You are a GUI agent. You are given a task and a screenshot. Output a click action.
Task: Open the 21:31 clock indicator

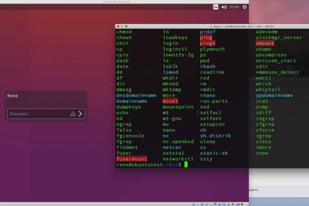[x=234, y=7]
